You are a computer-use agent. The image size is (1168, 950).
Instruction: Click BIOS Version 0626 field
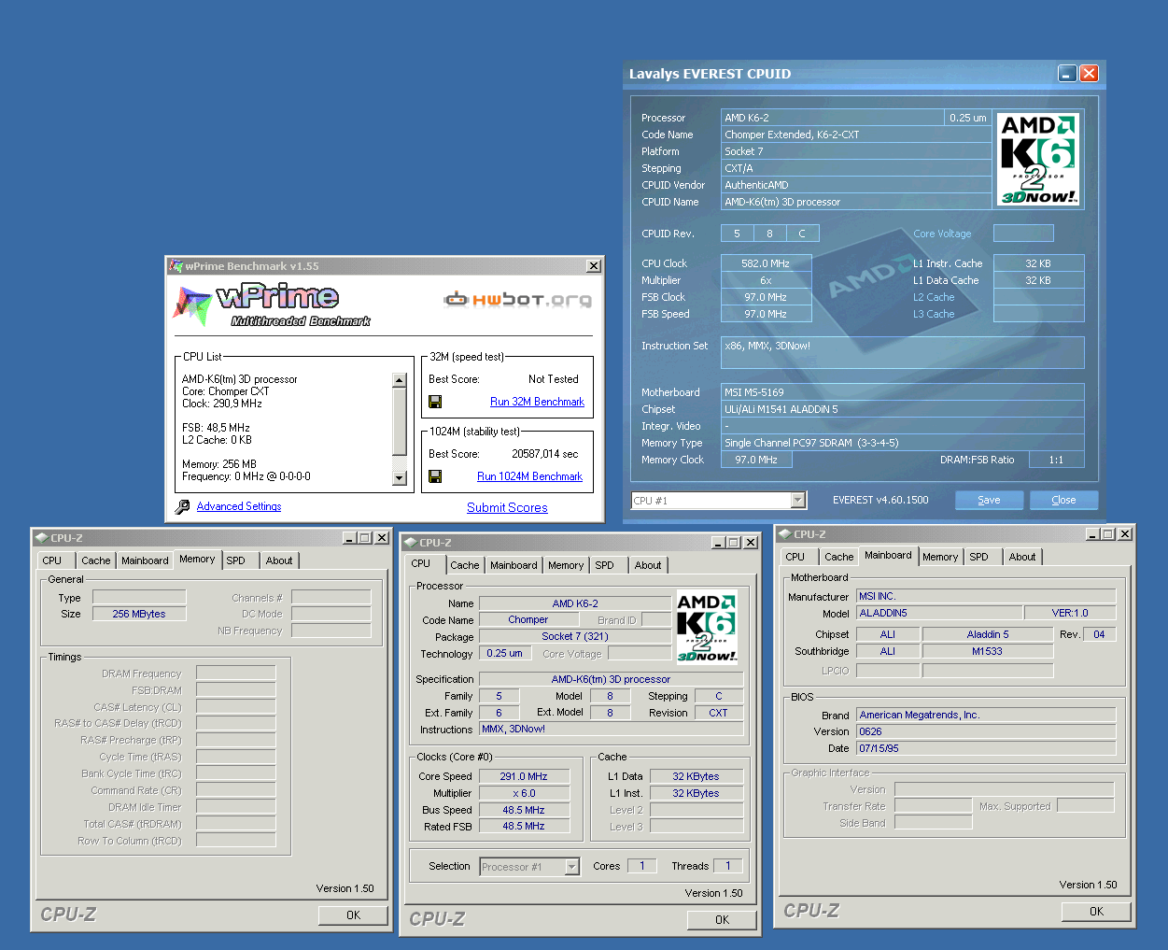click(x=986, y=731)
